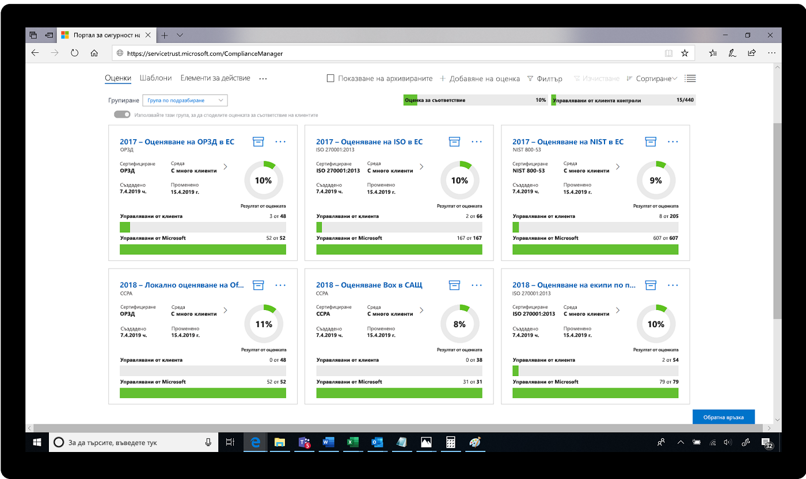This screenshot has width=806, height=479.
Task: Go back to previous page
Action: tap(35, 53)
